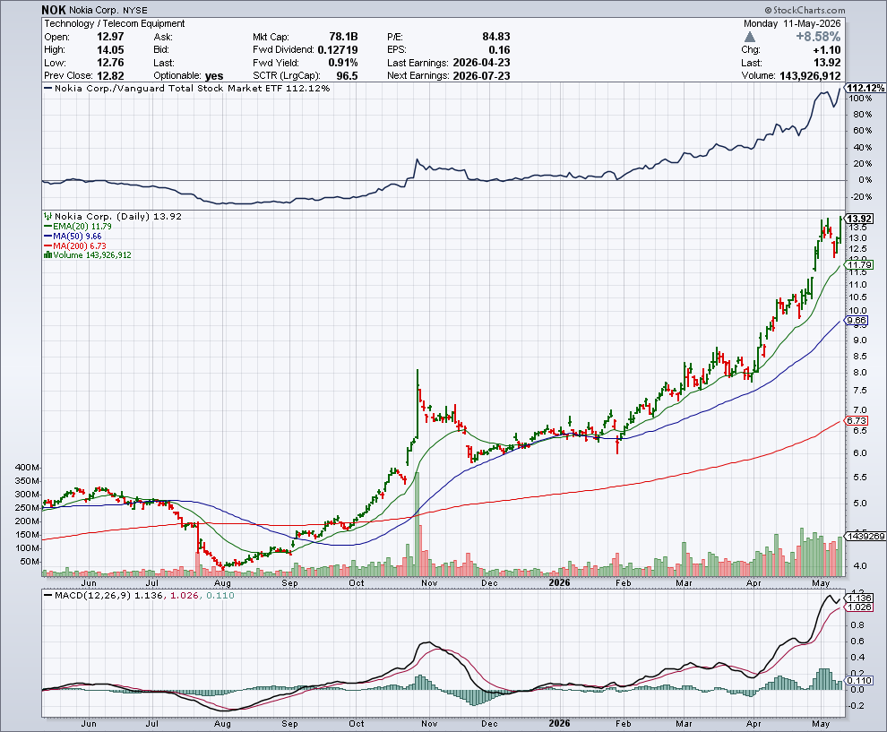This screenshot has width=887, height=732.
Task: Click the red line marker before MA(200)
Action: pyautogui.click(x=48, y=246)
